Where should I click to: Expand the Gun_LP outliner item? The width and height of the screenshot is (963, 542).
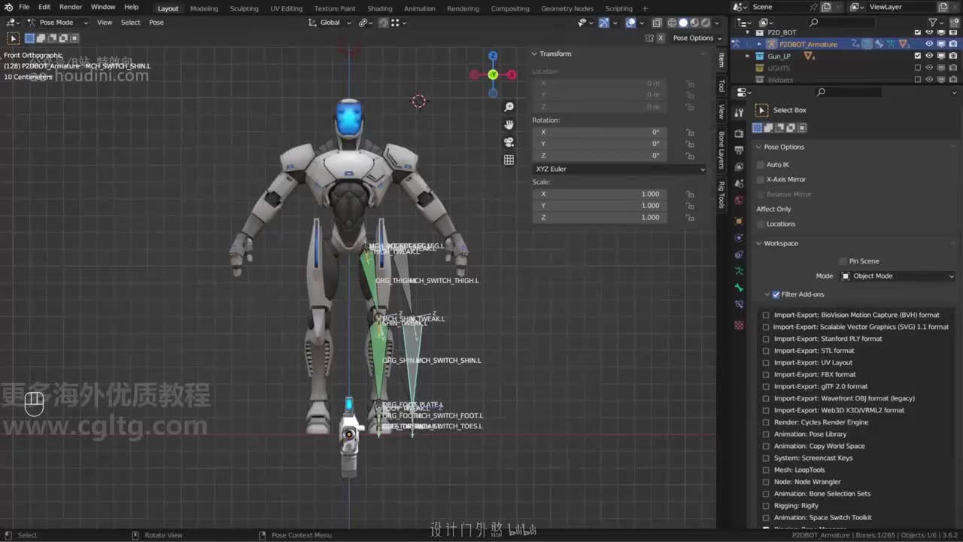[747, 56]
